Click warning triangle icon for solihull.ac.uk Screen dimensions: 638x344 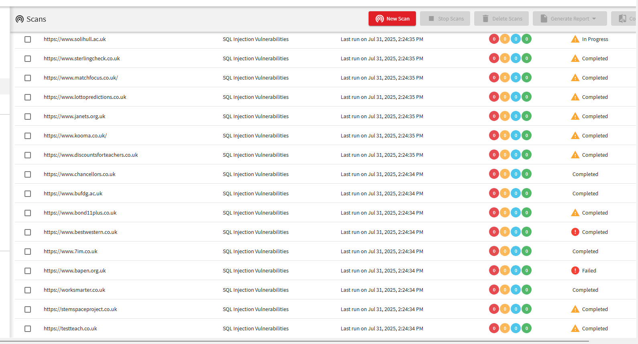(x=575, y=39)
